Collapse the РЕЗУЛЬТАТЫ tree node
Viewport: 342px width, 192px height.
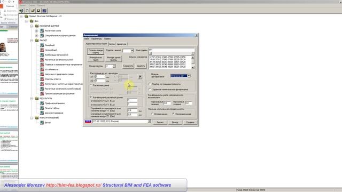32,98
